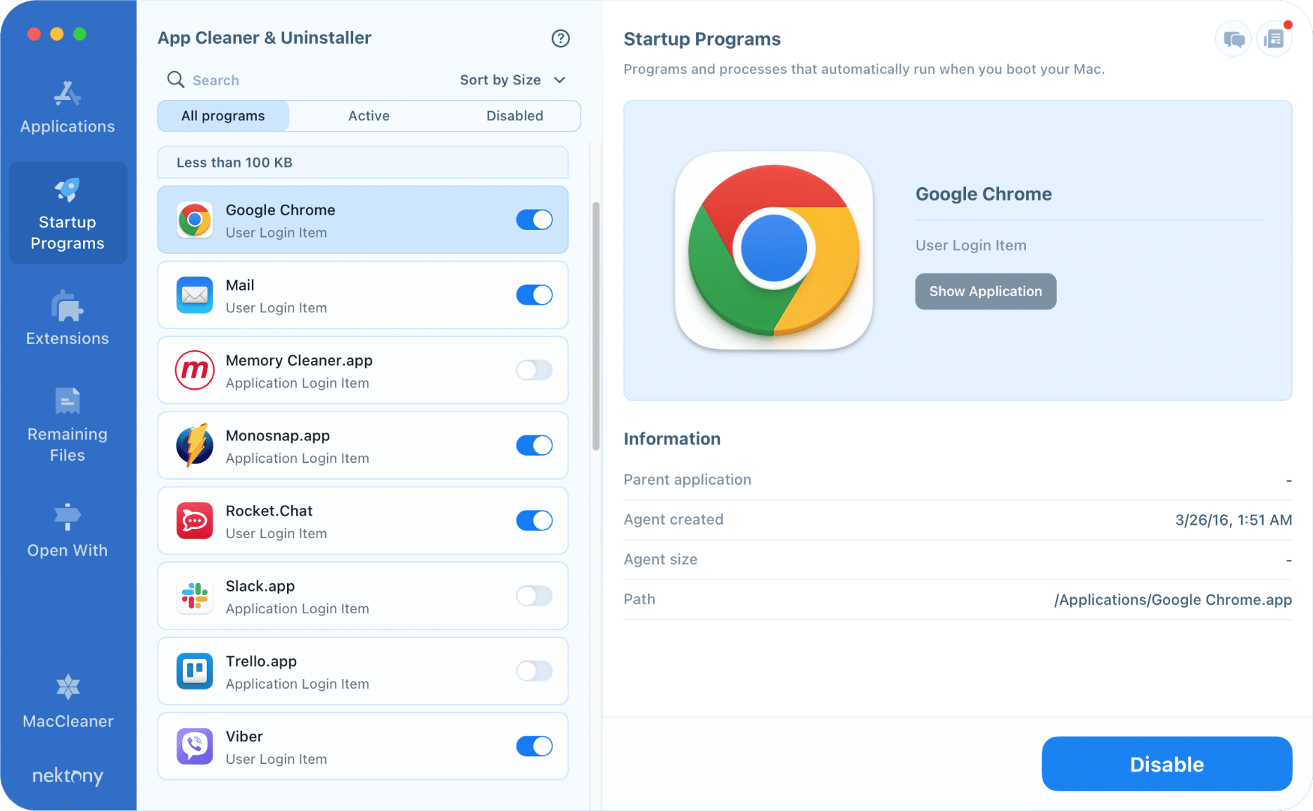This screenshot has height=811, width=1313.
Task: Click the Show Application button
Action: (985, 291)
